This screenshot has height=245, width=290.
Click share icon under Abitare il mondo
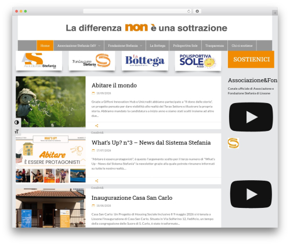click(97, 126)
